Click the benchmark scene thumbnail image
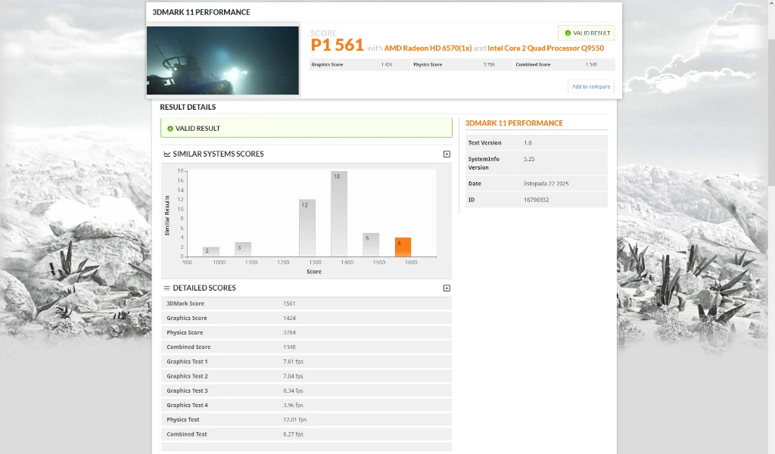 (x=223, y=61)
